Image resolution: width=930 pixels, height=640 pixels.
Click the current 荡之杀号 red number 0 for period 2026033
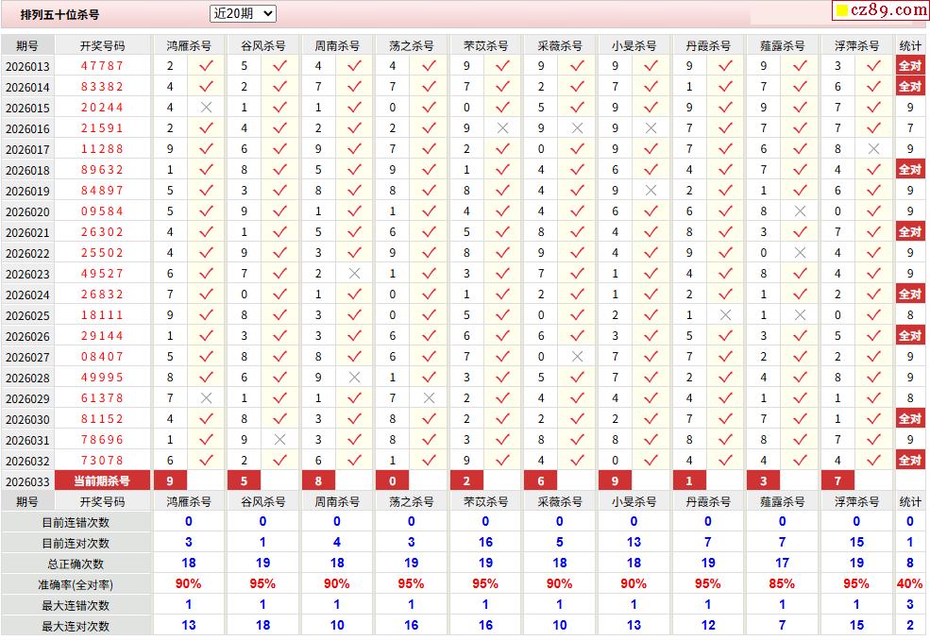pyautogui.click(x=393, y=481)
